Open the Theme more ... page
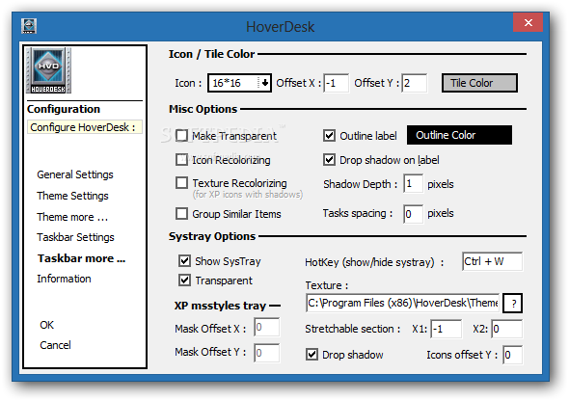 (x=72, y=217)
